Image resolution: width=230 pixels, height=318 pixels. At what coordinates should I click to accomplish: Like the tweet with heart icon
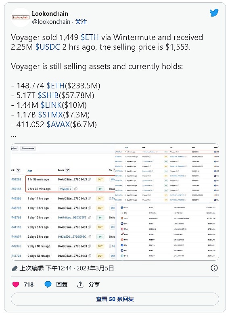point(16,285)
